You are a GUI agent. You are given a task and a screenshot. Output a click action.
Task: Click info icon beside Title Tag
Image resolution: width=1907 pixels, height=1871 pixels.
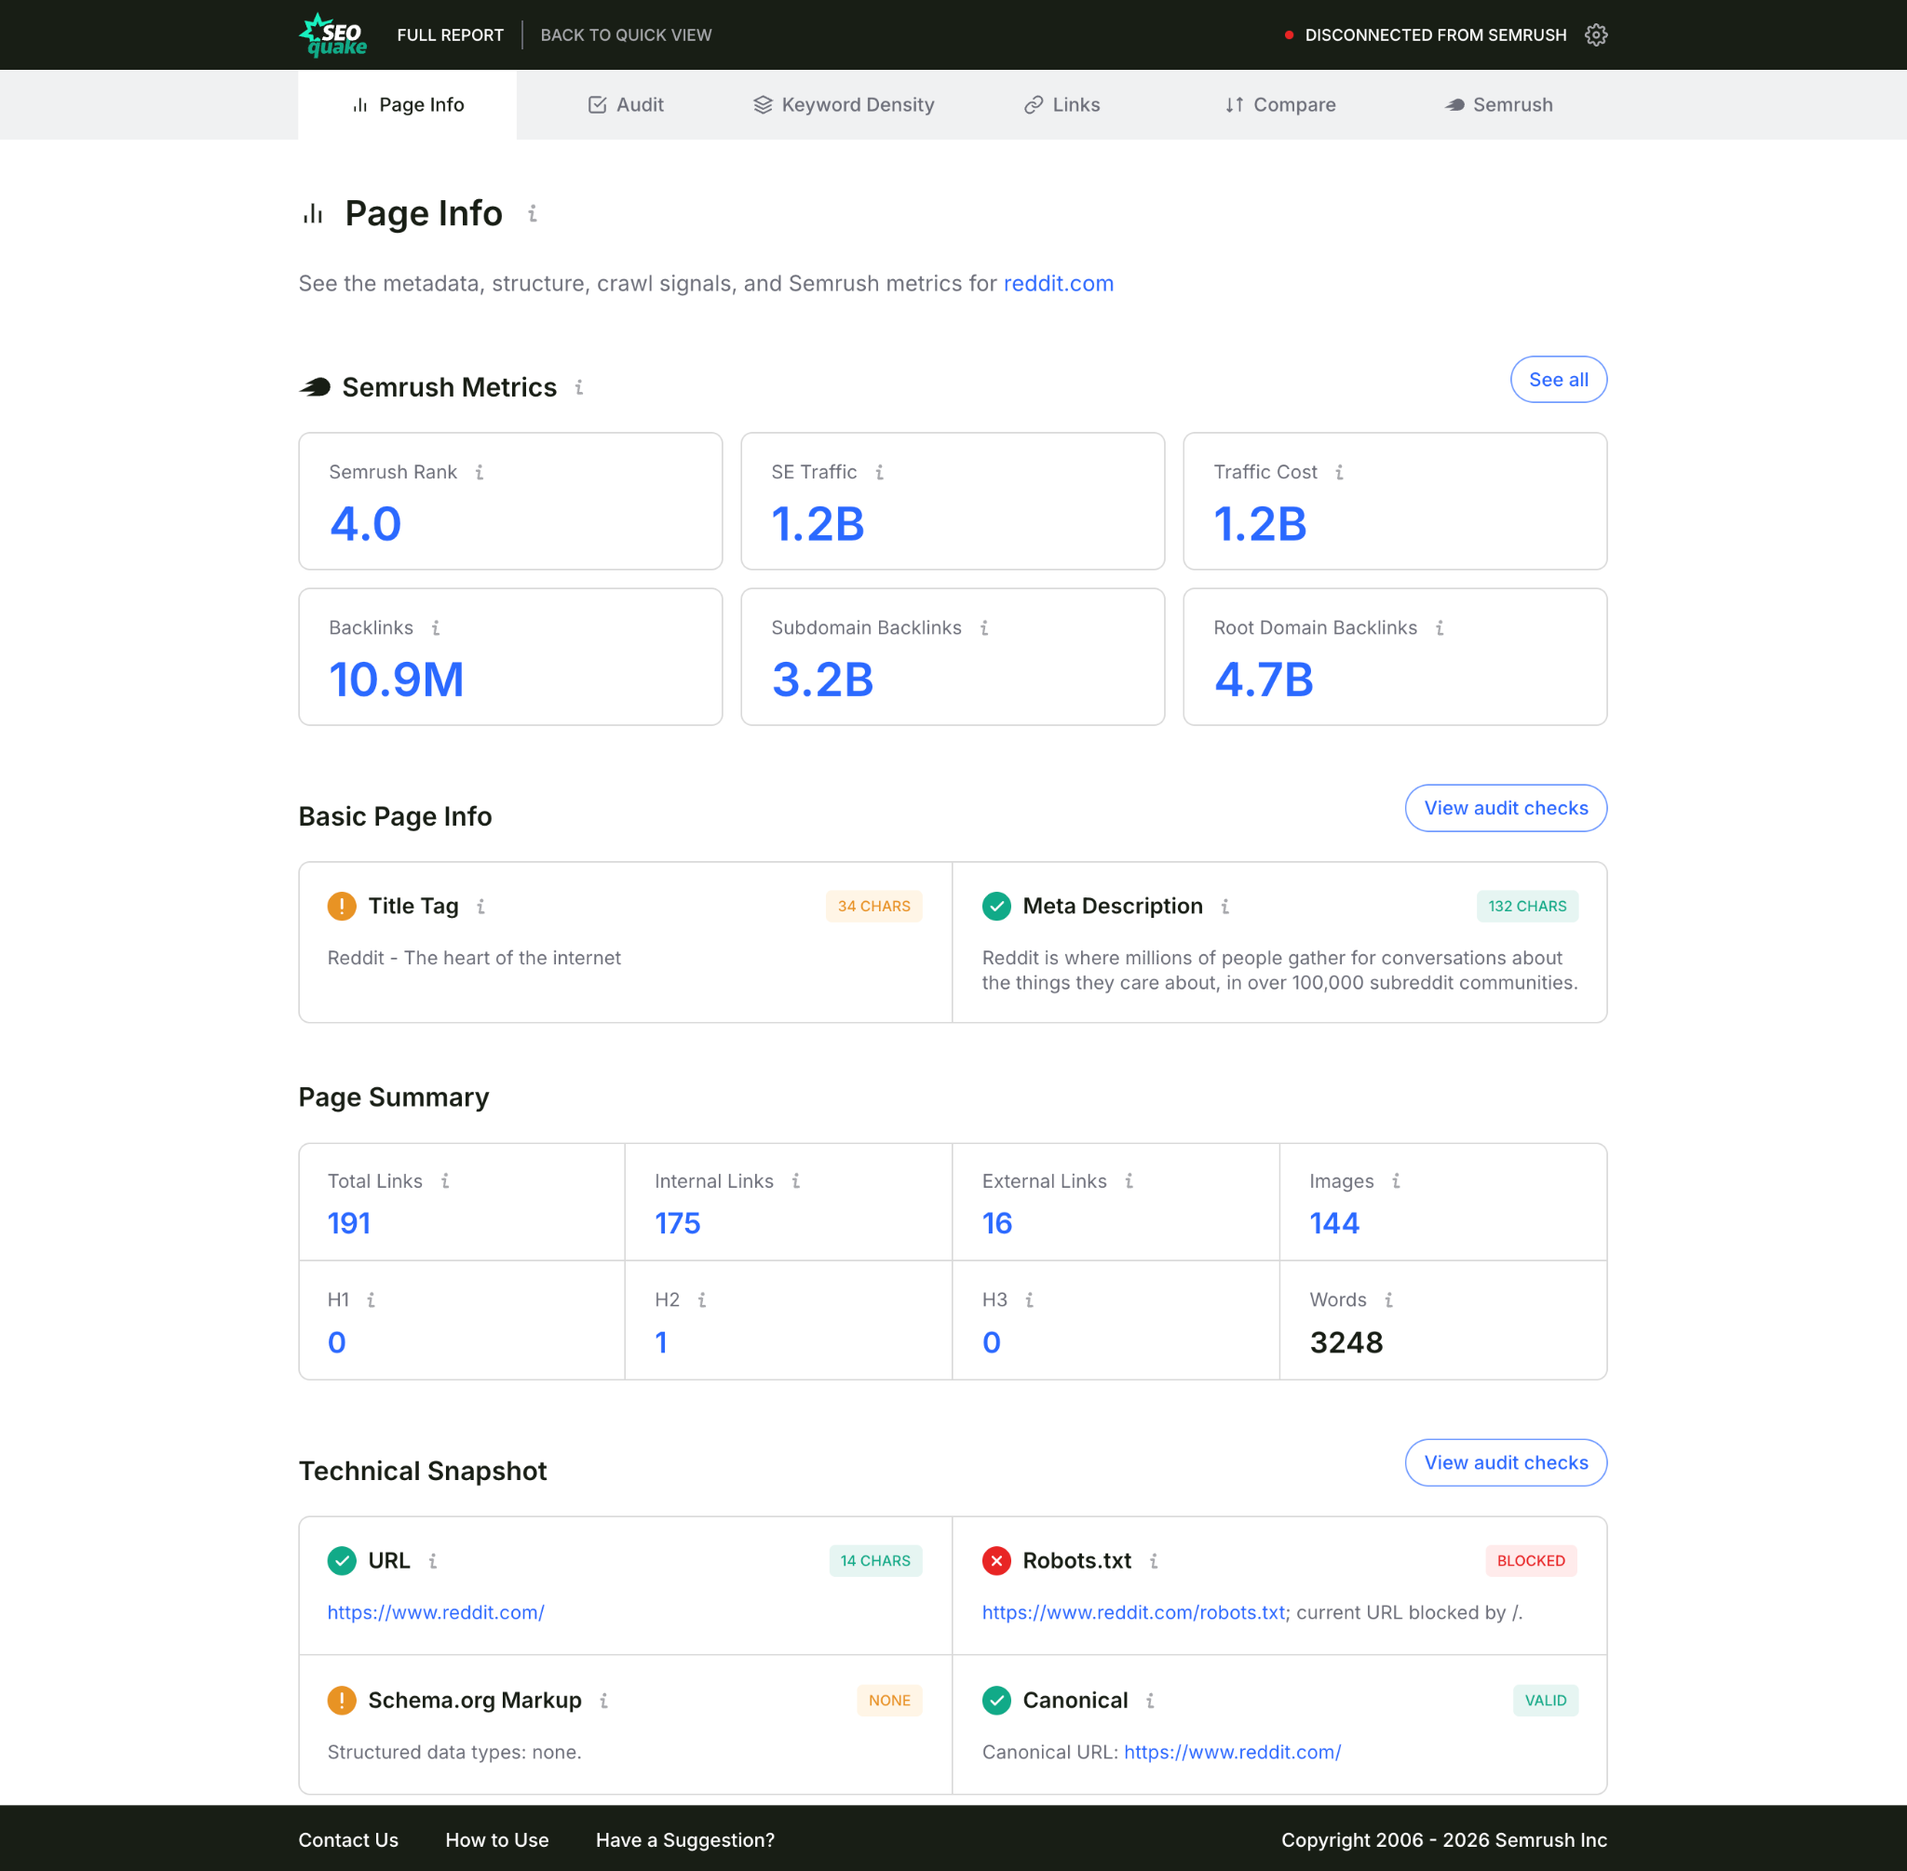coord(480,906)
